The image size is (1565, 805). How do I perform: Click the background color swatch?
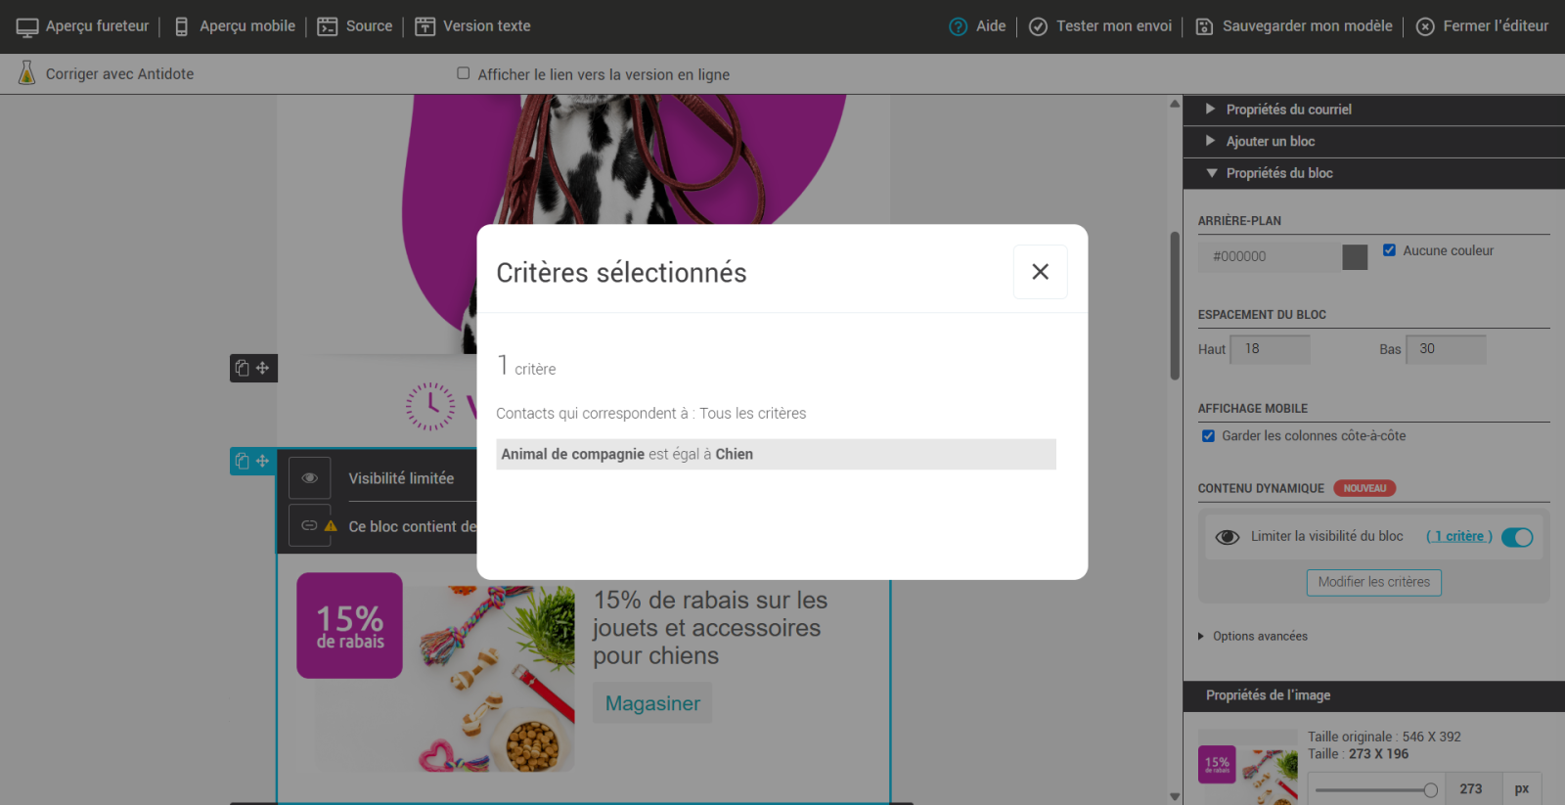(1355, 257)
